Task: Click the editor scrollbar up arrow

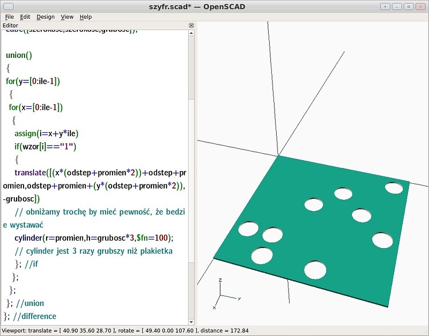Action: tap(191, 33)
